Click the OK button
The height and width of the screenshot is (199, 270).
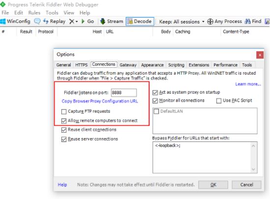(x=213, y=185)
